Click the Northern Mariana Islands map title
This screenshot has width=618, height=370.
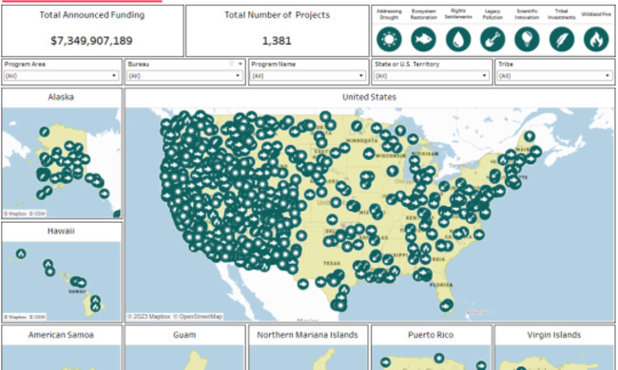pyautogui.click(x=307, y=335)
